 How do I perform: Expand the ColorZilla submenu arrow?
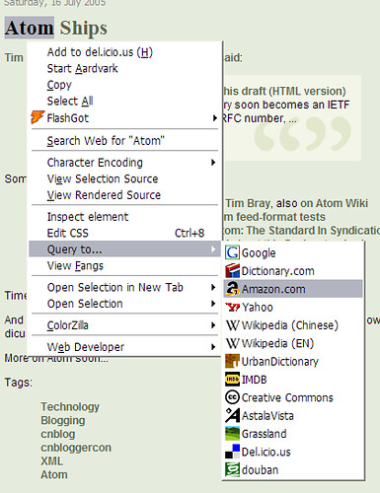pyautogui.click(x=213, y=325)
